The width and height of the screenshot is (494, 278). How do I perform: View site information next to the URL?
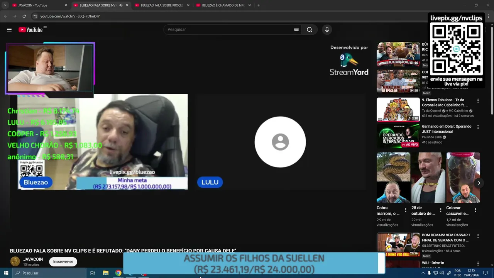[x=35, y=16]
